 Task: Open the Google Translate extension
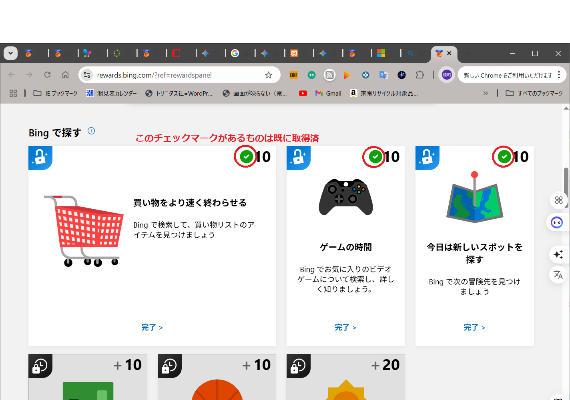pos(383,75)
